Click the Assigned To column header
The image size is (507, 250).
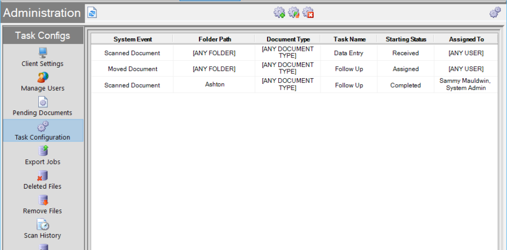pyautogui.click(x=466, y=39)
